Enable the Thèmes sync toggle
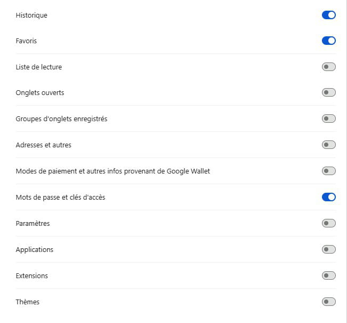 tap(328, 302)
